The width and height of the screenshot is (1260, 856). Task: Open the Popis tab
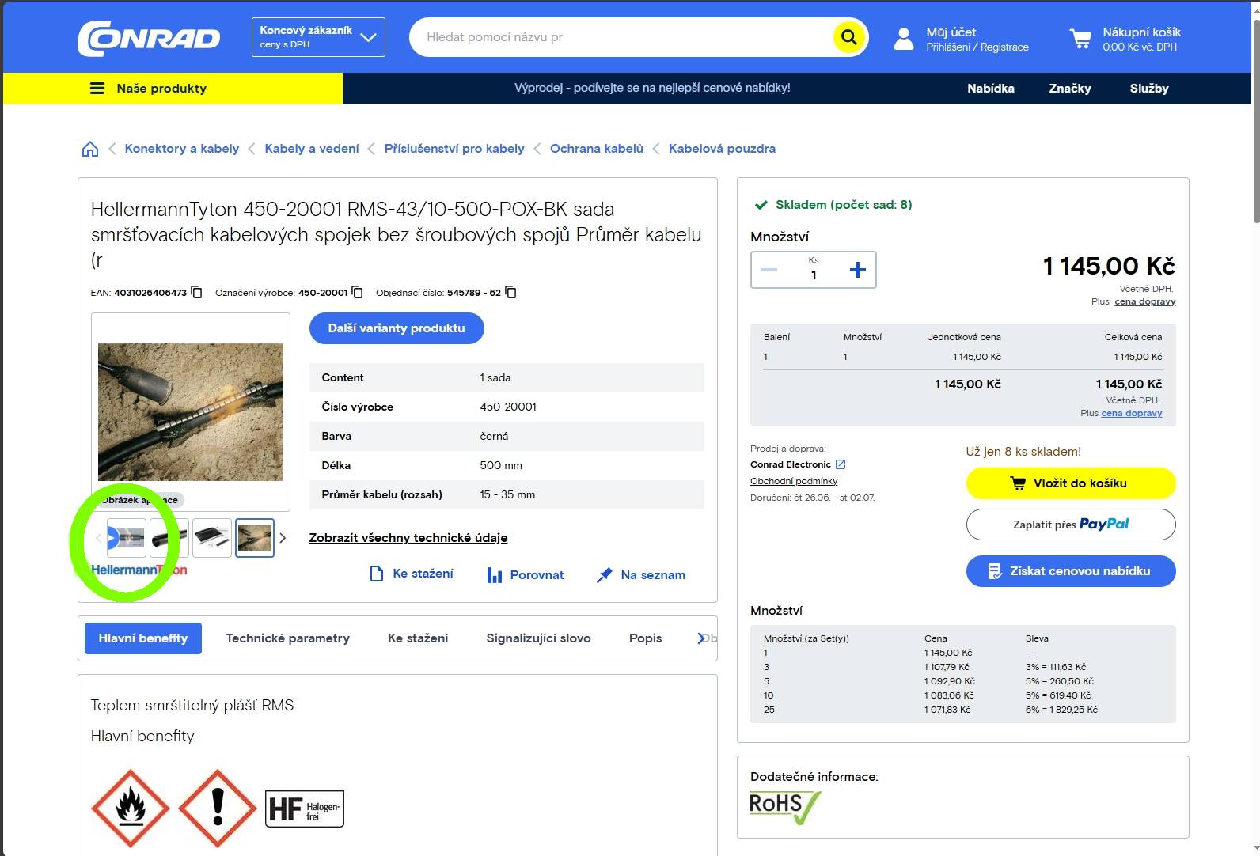pos(645,638)
